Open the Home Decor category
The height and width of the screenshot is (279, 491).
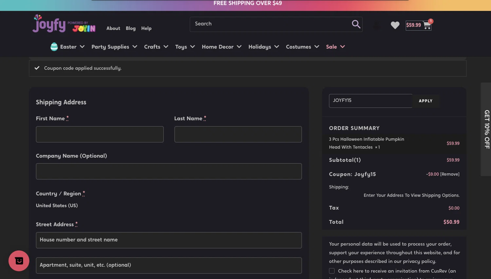[x=218, y=47]
